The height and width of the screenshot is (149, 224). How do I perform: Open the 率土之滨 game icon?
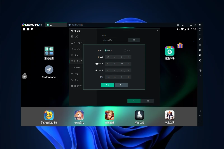coord(170,115)
